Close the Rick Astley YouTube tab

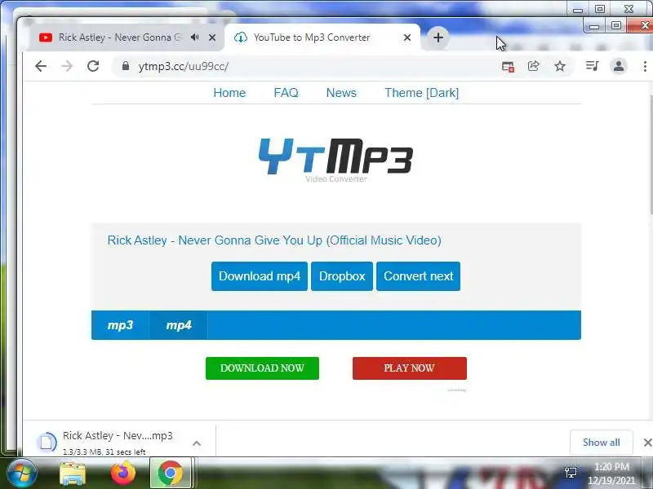pos(212,37)
